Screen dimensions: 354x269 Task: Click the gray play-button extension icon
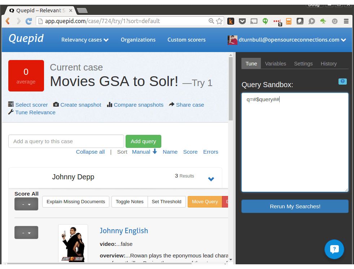pos(311,21)
